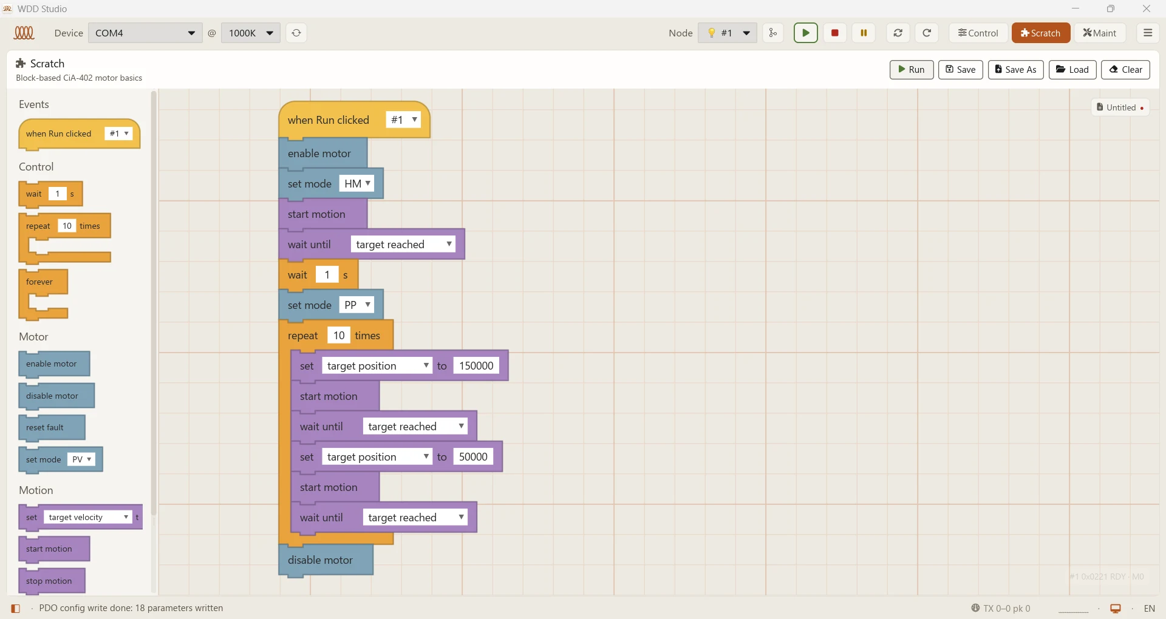The width and height of the screenshot is (1166, 619).
Task: Click the node tree icon beside the Node selector
Action: click(773, 33)
